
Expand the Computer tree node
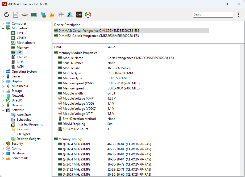tap(3, 23)
